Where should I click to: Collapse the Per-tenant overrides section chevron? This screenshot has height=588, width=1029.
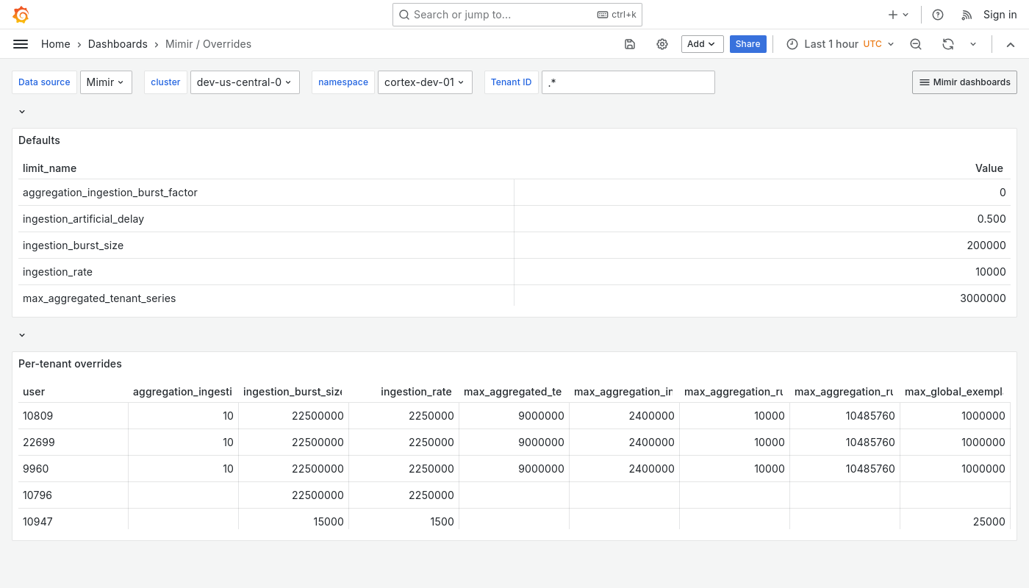click(21, 334)
